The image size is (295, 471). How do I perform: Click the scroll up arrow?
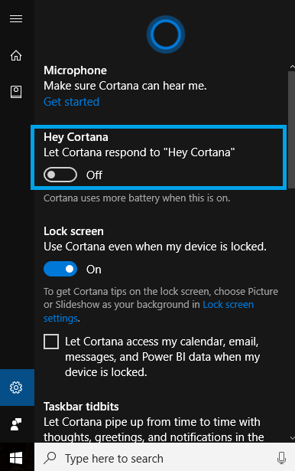click(292, 67)
